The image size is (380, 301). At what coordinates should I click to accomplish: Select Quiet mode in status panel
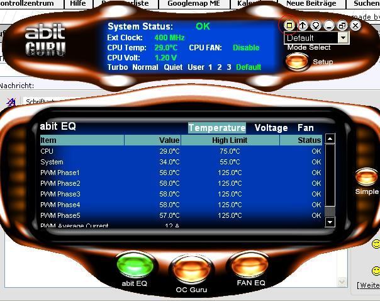pos(173,67)
